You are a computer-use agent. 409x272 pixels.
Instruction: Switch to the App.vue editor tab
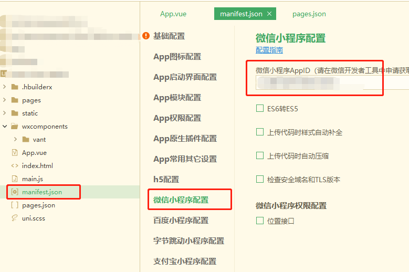point(173,14)
